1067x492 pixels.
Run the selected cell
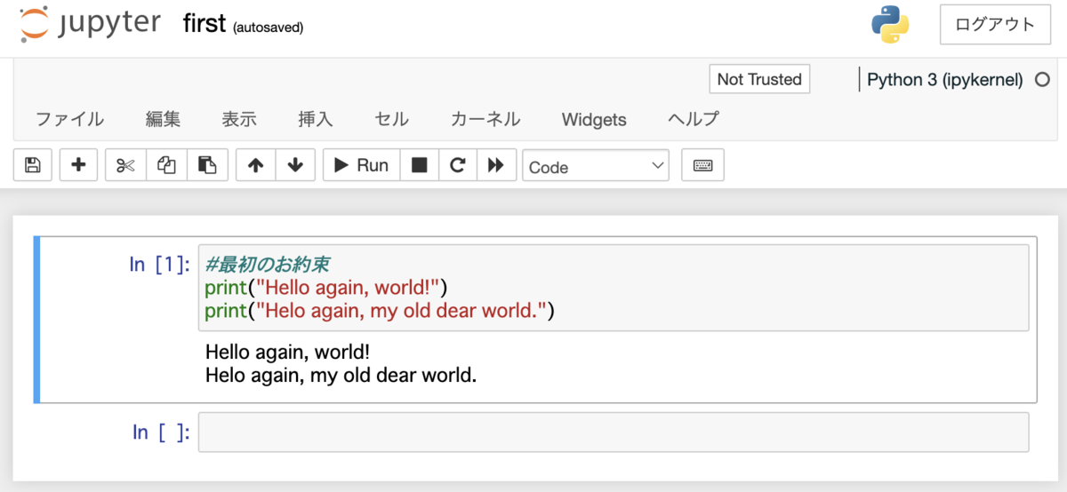click(x=361, y=165)
